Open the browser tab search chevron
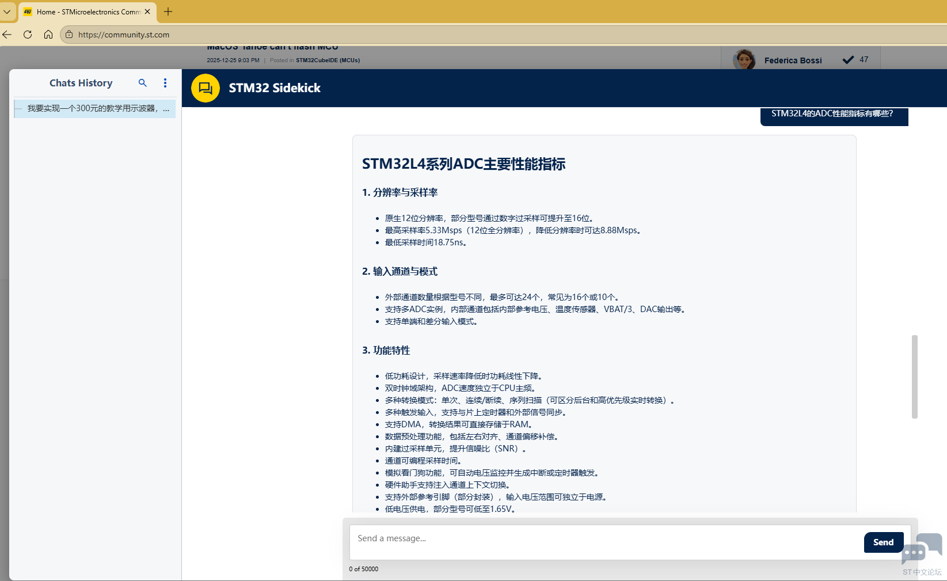 pos(7,12)
